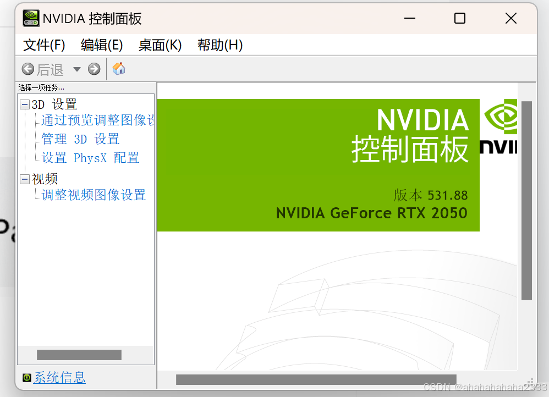Minimize the NVIDIA 控制面板 window
549x397 pixels.
coord(410,18)
